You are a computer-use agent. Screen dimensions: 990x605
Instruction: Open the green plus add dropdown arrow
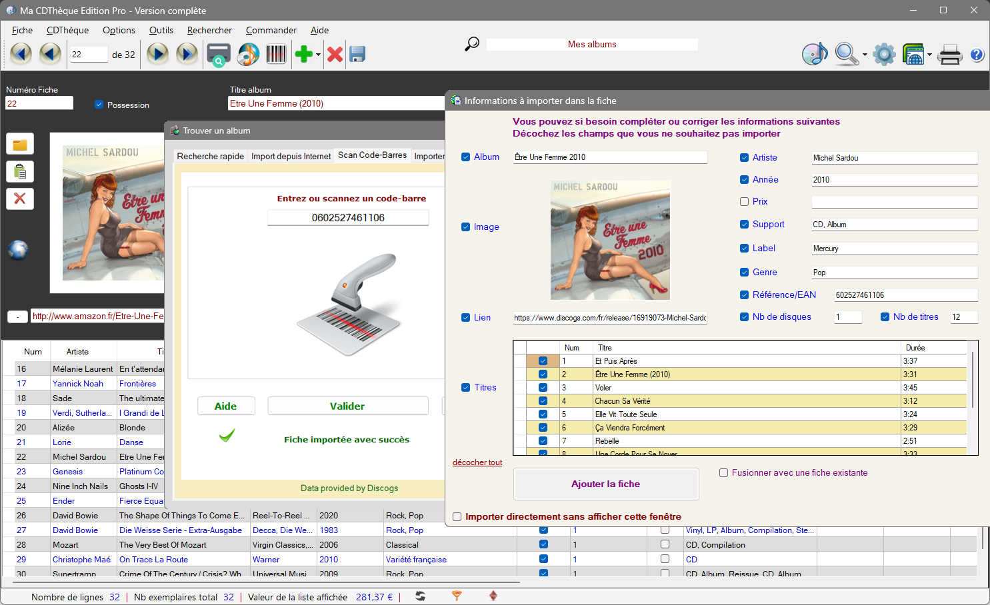click(x=317, y=54)
